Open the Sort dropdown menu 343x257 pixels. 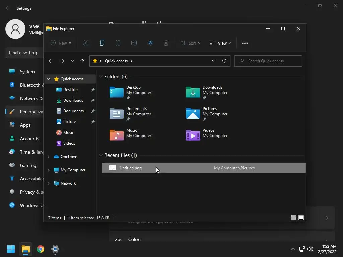tap(190, 43)
